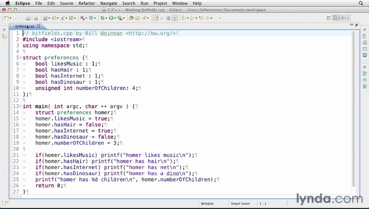The height and width of the screenshot is (209, 369).
Task: Open the Apple menu
Action: pyautogui.click(x=8, y=3)
